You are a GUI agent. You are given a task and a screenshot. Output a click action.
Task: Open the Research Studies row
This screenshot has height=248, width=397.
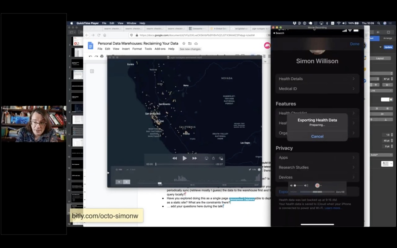(317, 167)
